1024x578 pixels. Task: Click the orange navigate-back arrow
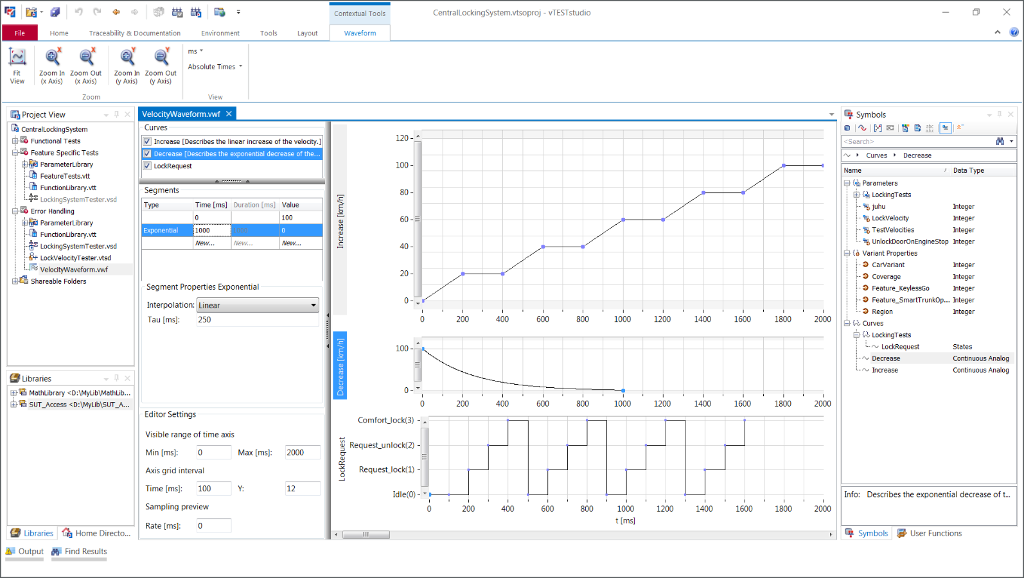tap(116, 12)
